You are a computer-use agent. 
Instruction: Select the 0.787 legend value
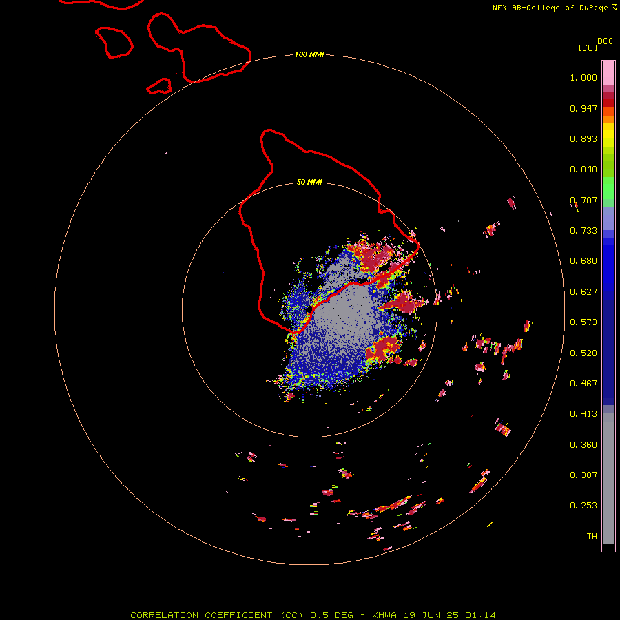(x=583, y=200)
